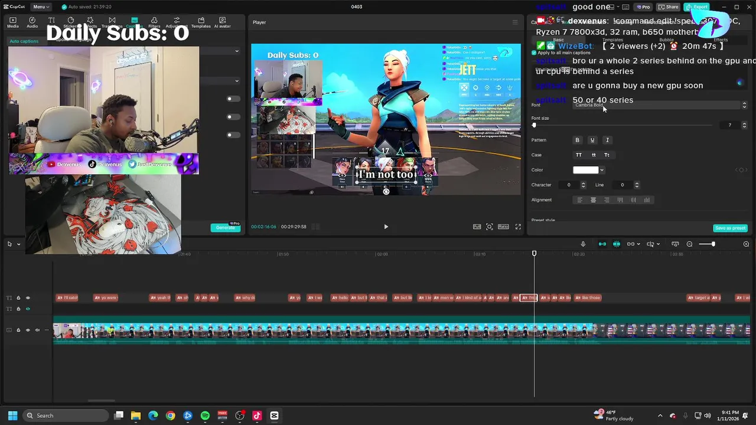The width and height of the screenshot is (756, 425).
Task: Click the Share button
Action: [669, 6]
